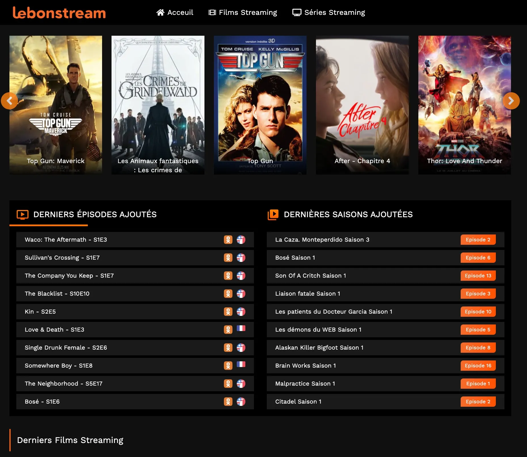
Task: Click Episode 2 button for Citadel Saison 1
Action: coord(478,402)
